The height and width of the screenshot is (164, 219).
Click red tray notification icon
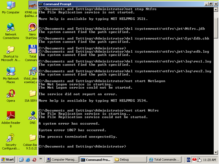coord(194,159)
